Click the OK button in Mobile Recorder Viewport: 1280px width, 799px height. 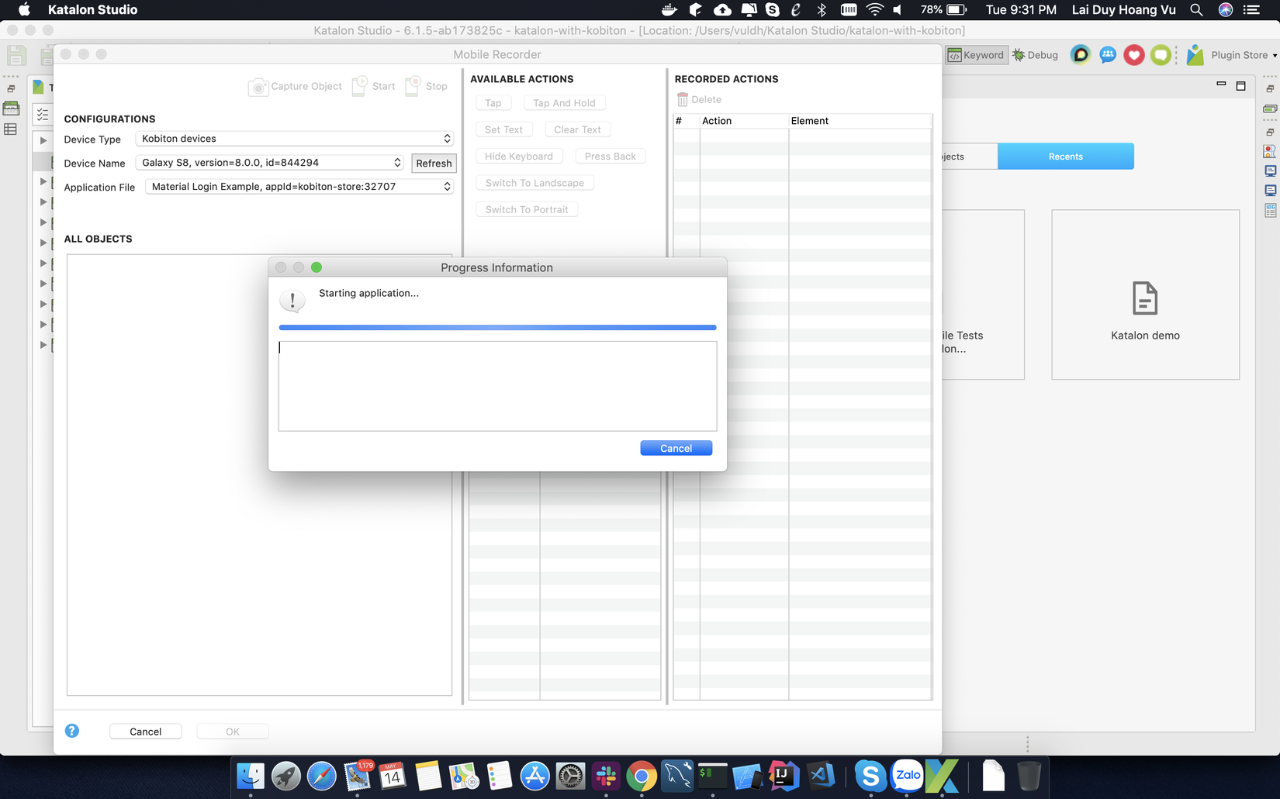[x=233, y=732]
